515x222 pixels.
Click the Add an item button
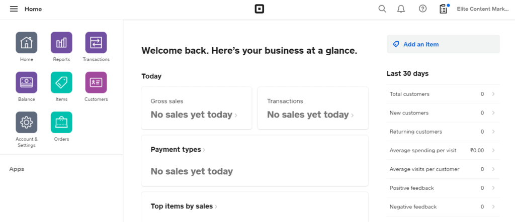(443, 44)
